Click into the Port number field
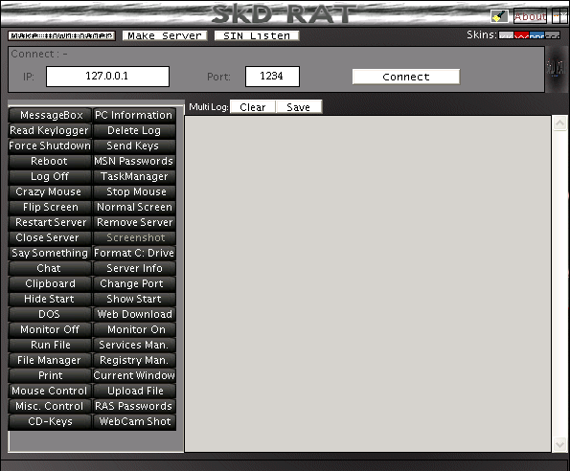The height and width of the screenshot is (471, 570). pyautogui.click(x=272, y=77)
